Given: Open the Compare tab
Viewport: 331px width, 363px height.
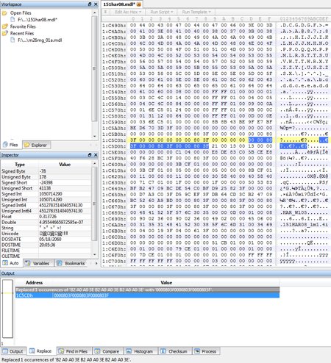Looking at the screenshot, I should [107, 351].
